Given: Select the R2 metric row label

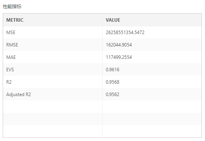Looking at the screenshot, I should point(9,82).
